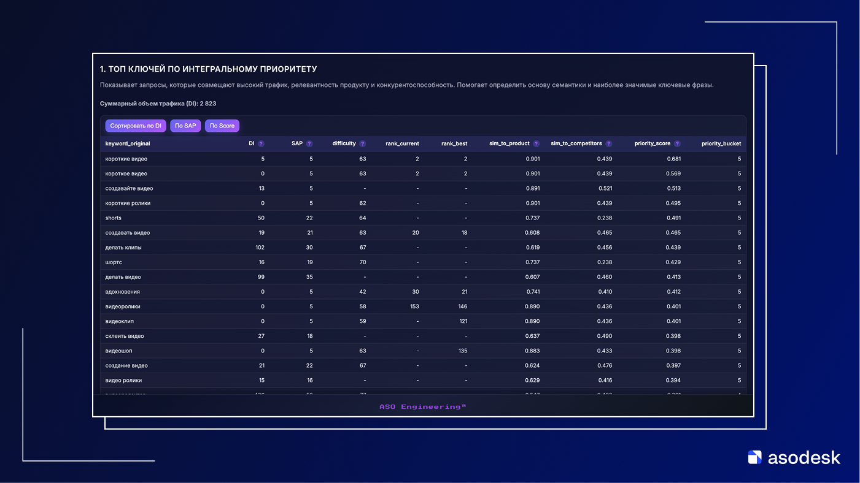Click the 'По Score' sort button

222,126
